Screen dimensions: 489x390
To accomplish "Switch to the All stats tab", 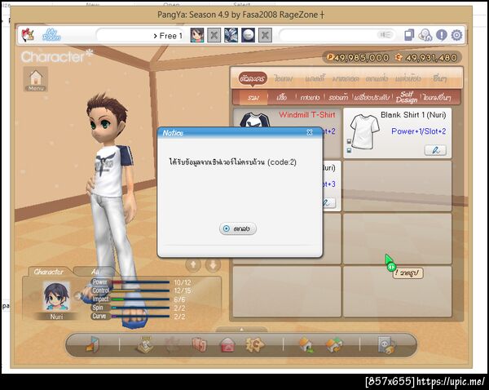I will (x=95, y=272).
